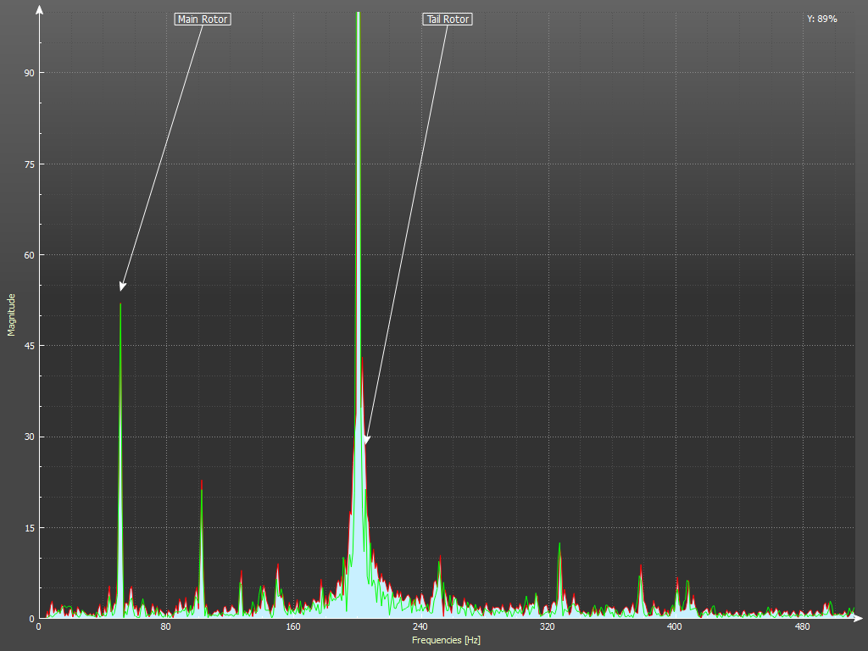Click the top of the Main Rotor peak
The height and width of the screenshot is (651, 868).
[x=120, y=304]
